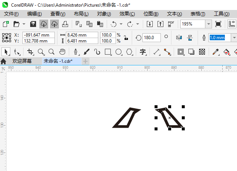Click the Import icon
Screen dimensions: 237x171
(150, 24)
